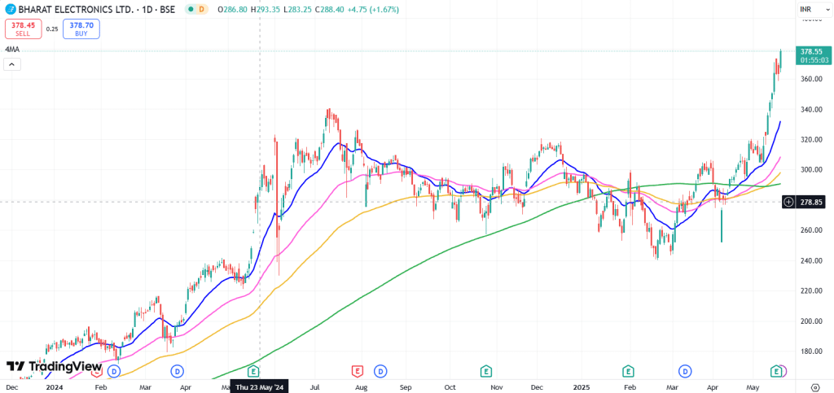Open the dividend marker in late March 2024
Screen dimensions: 834x393
[x=177, y=371]
